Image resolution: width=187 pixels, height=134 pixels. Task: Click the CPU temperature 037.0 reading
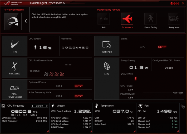coord(122,111)
